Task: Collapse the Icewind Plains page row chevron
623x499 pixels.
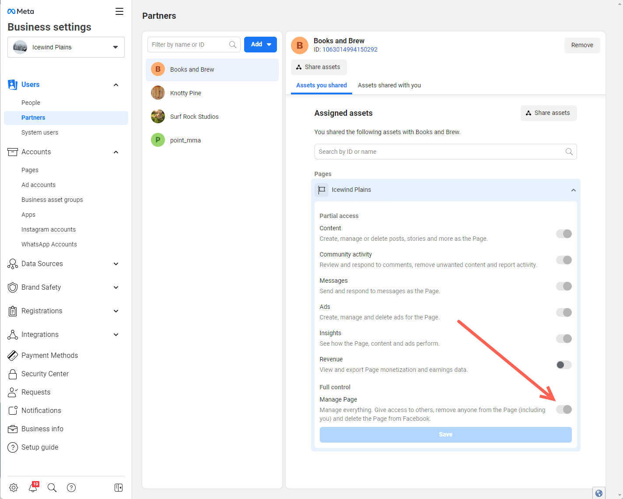Action: (573, 190)
